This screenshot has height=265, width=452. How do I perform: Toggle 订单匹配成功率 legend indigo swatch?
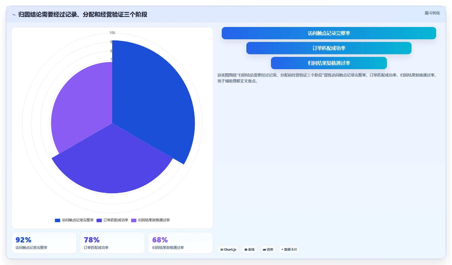(99, 220)
